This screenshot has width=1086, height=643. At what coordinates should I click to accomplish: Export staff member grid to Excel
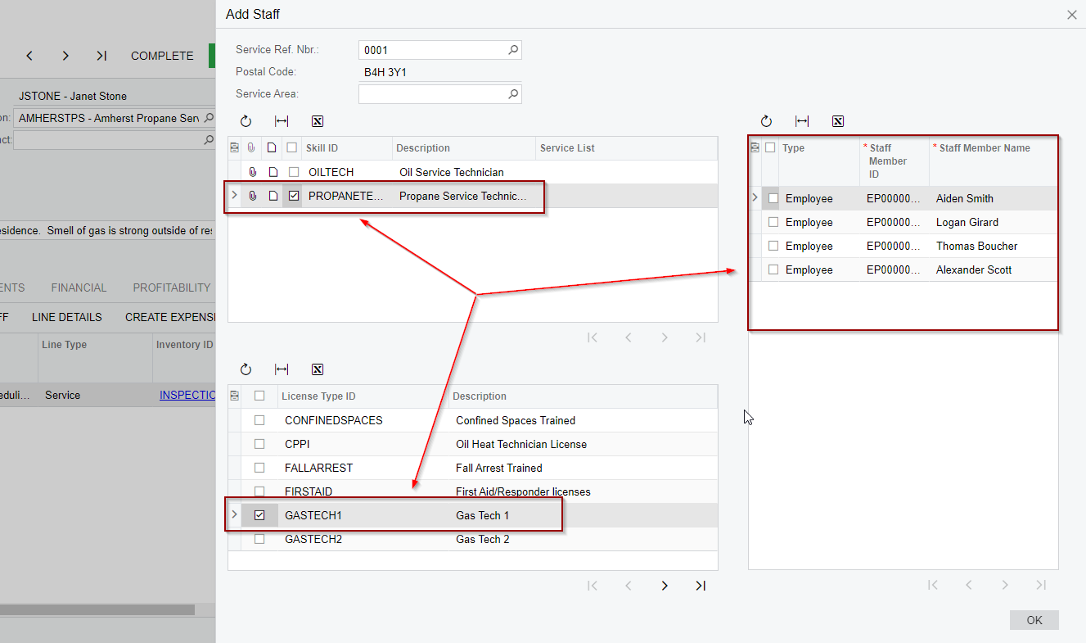pyautogui.click(x=838, y=121)
